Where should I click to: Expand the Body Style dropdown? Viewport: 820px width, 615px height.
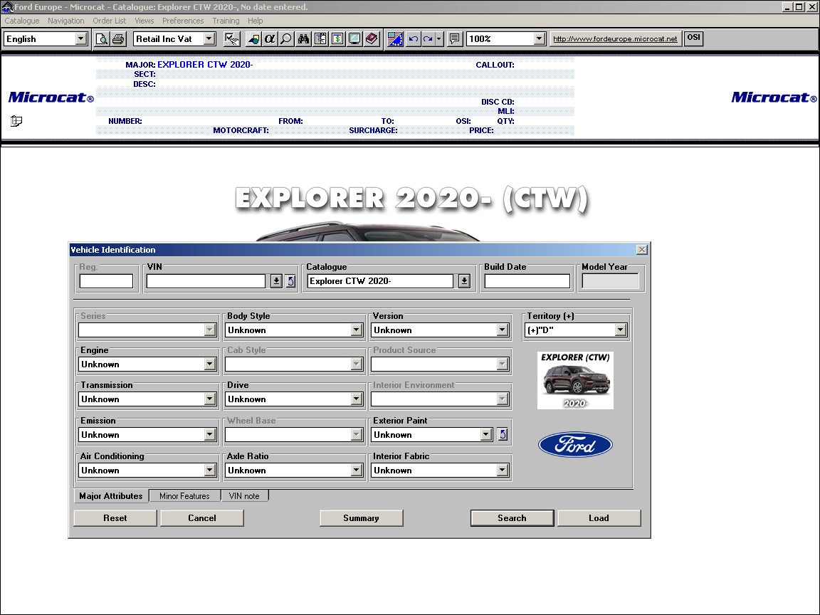[356, 330]
